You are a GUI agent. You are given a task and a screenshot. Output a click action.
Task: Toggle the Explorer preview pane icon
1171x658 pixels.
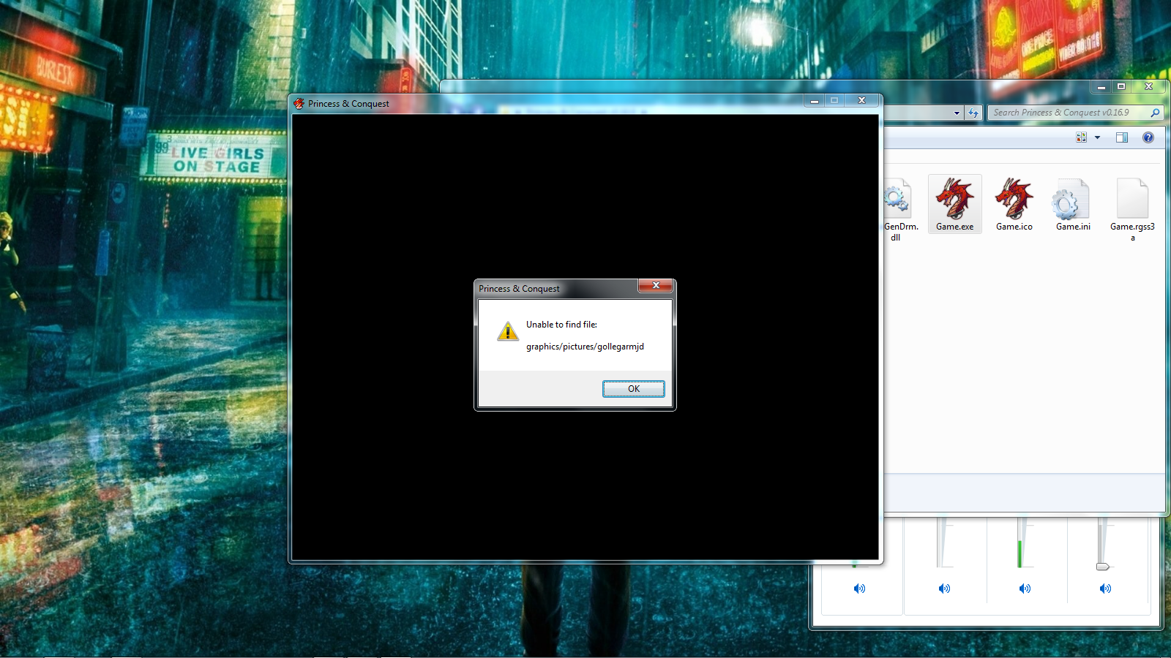pyautogui.click(x=1121, y=137)
